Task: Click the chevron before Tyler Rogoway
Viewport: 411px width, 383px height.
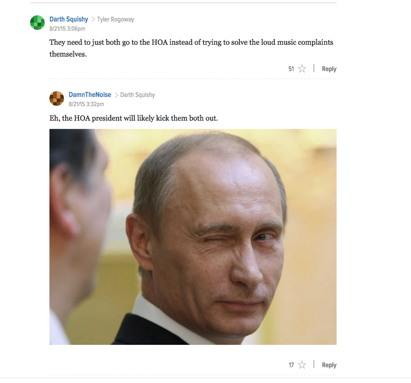Action: [x=93, y=20]
